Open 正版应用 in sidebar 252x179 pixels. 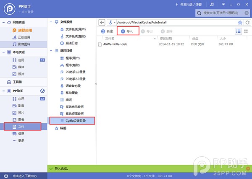pyautogui.click(x=21, y=37)
